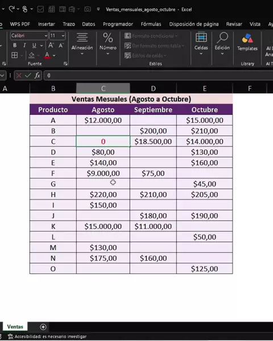
Task: Apply red font color swatch
Action: point(47,55)
